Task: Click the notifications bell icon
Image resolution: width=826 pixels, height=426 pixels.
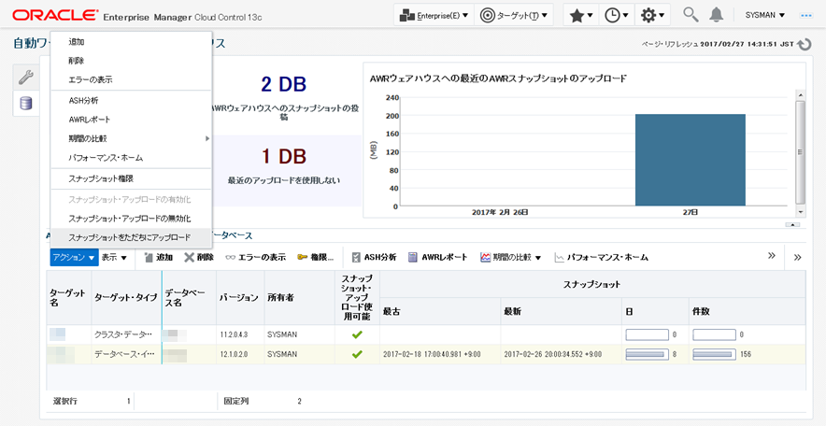Action: [x=716, y=15]
